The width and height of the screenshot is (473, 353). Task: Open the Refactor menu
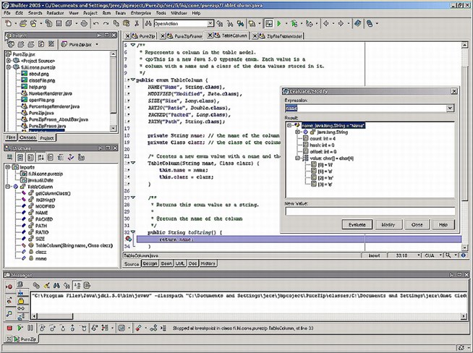click(x=55, y=13)
